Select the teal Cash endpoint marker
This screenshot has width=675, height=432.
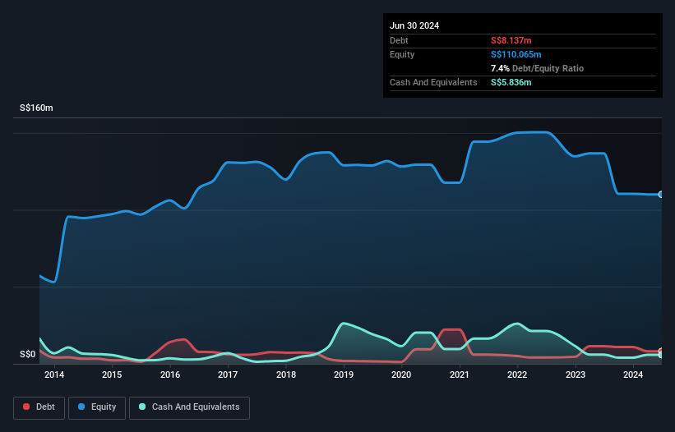pyautogui.click(x=661, y=355)
